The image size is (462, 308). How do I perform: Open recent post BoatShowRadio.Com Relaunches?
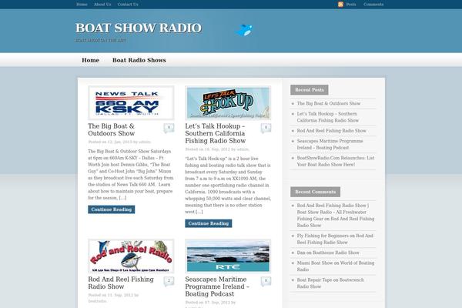click(x=336, y=161)
